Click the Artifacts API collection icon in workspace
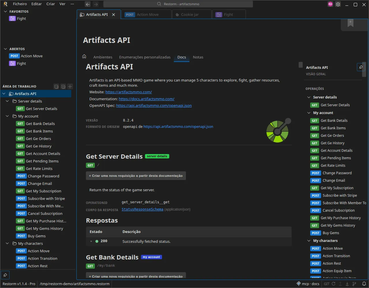 pos(11,94)
